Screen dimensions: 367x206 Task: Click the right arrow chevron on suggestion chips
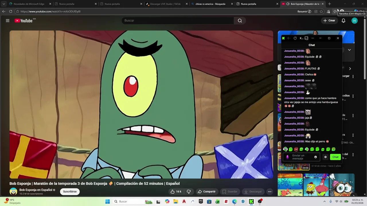click(350, 69)
